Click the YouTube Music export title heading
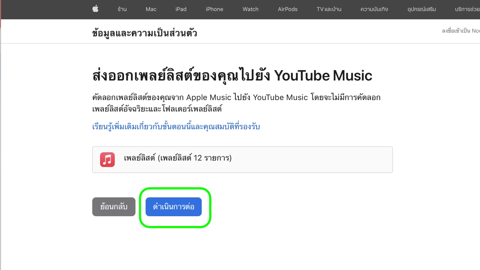This screenshot has height=270, width=480. (x=232, y=75)
